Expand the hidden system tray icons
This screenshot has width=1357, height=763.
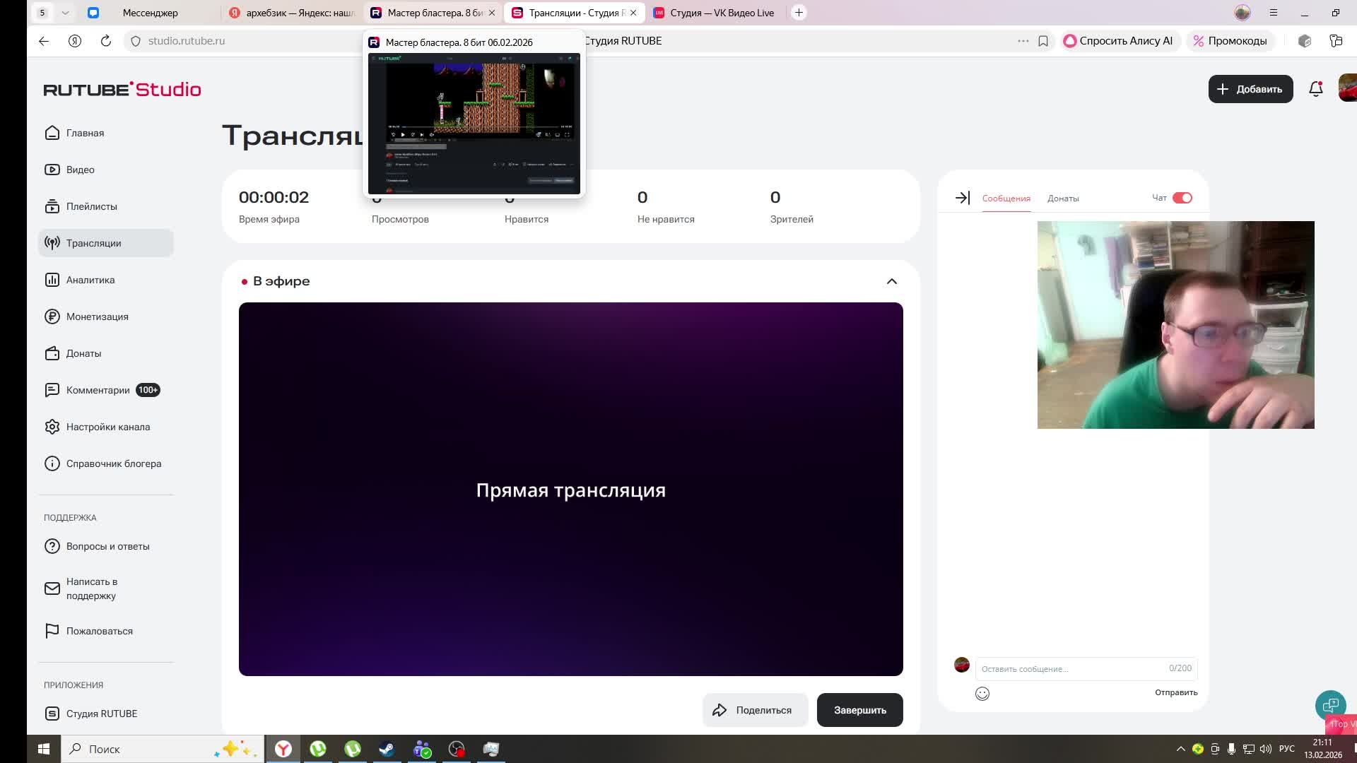[x=1180, y=749]
